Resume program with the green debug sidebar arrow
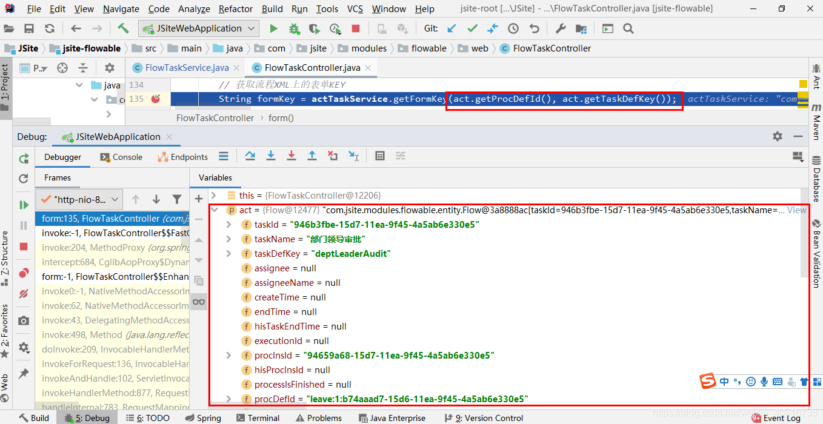The height and width of the screenshot is (424, 823). 24,205
